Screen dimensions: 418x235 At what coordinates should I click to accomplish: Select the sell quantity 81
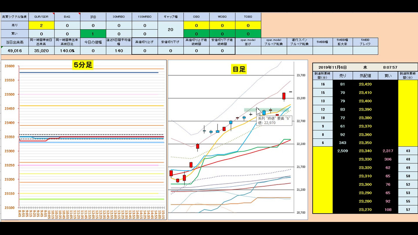click(x=343, y=84)
